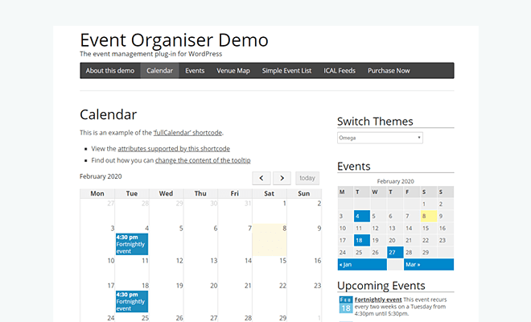Open the Events menu item
Viewport: 531px width, 322px height.
(195, 71)
